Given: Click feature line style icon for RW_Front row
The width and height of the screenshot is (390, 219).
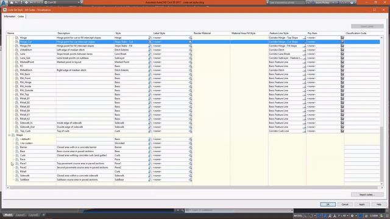Looking at the screenshot, I should point(304,78).
